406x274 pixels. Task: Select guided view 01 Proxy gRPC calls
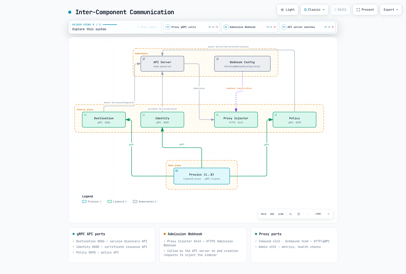coord(191,27)
